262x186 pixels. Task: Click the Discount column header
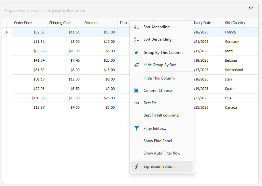coord(100,23)
